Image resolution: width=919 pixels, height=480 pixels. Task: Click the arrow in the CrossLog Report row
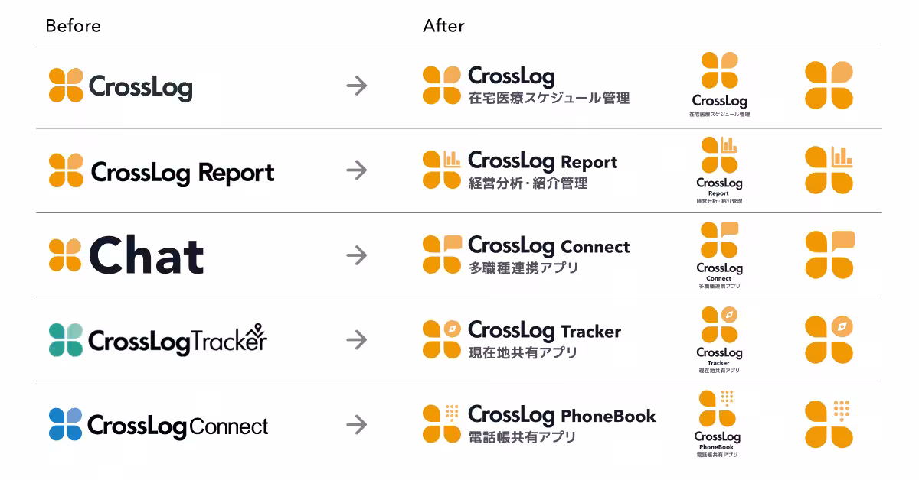tap(356, 170)
